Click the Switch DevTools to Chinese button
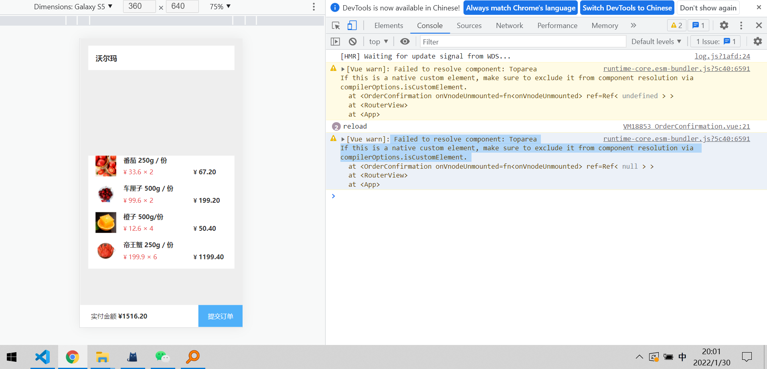767x369 pixels. pyautogui.click(x=627, y=8)
